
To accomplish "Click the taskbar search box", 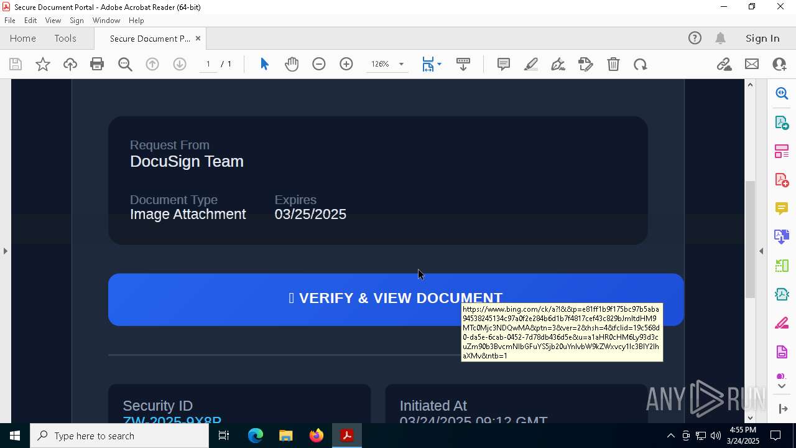I will 119,436.
